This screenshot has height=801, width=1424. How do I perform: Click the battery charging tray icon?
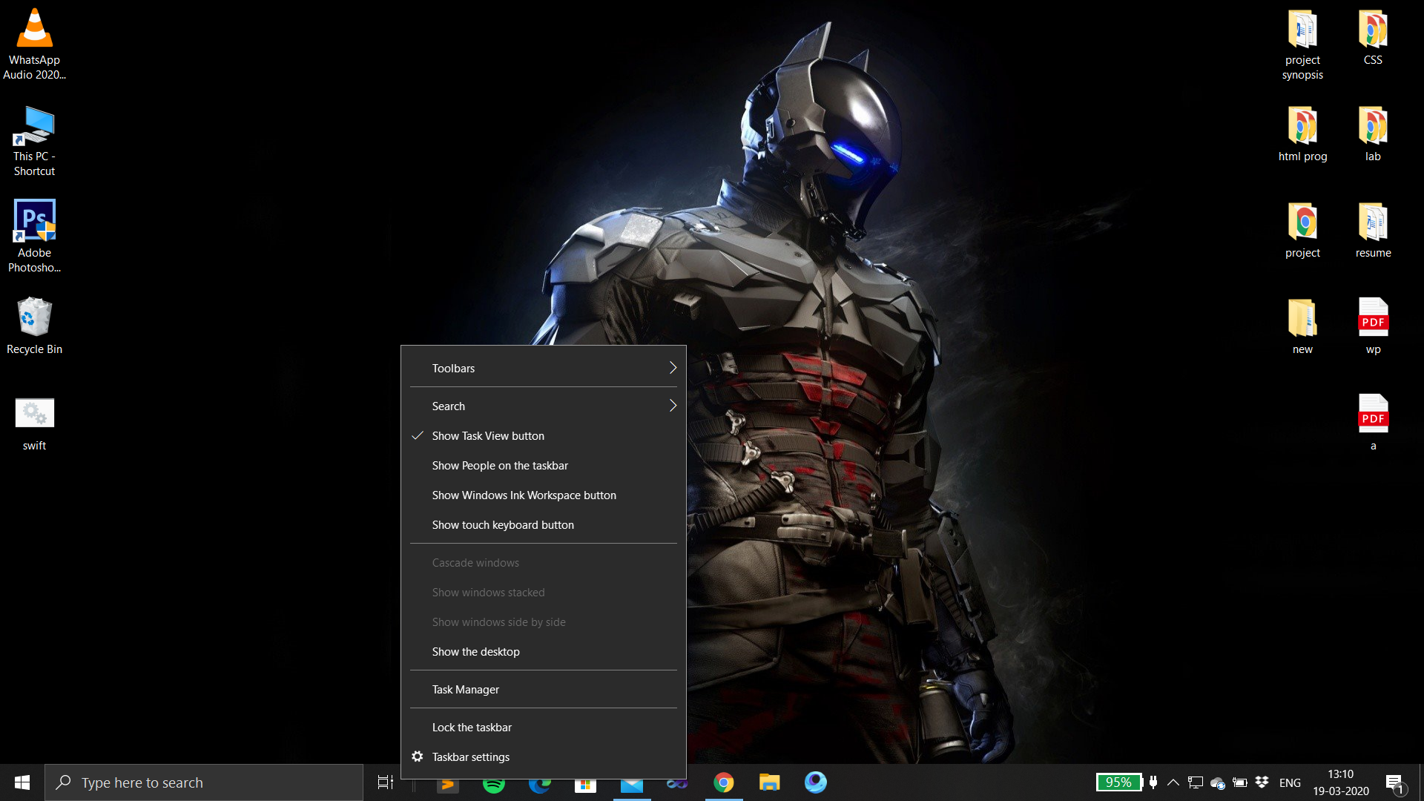point(1239,782)
